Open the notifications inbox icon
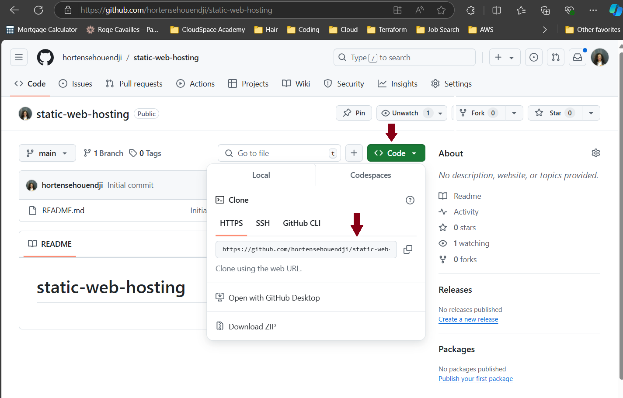Image resolution: width=623 pixels, height=398 pixels. (x=578, y=57)
